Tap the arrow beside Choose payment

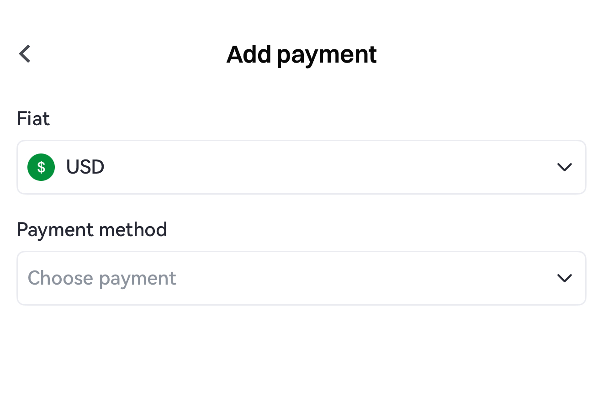pyautogui.click(x=565, y=278)
